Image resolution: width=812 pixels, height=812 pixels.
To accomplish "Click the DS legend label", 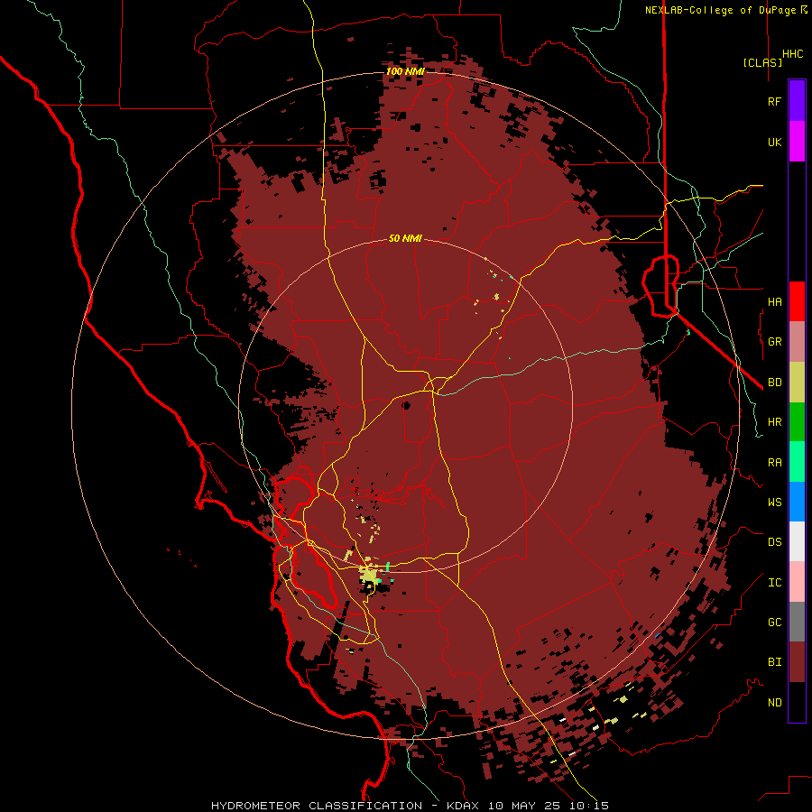I will pyautogui.click(x=774, y=542).
